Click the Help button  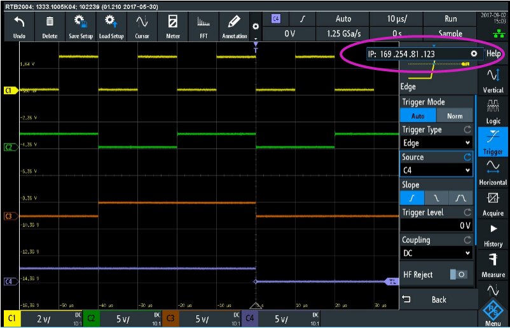[x=493, y=54]
